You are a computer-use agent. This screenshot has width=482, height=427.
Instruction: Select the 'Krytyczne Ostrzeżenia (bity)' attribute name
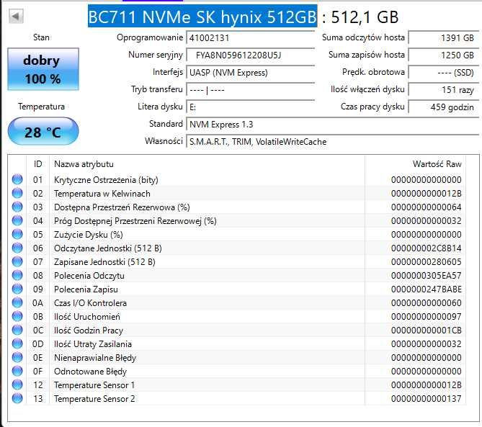coord(106,180)
